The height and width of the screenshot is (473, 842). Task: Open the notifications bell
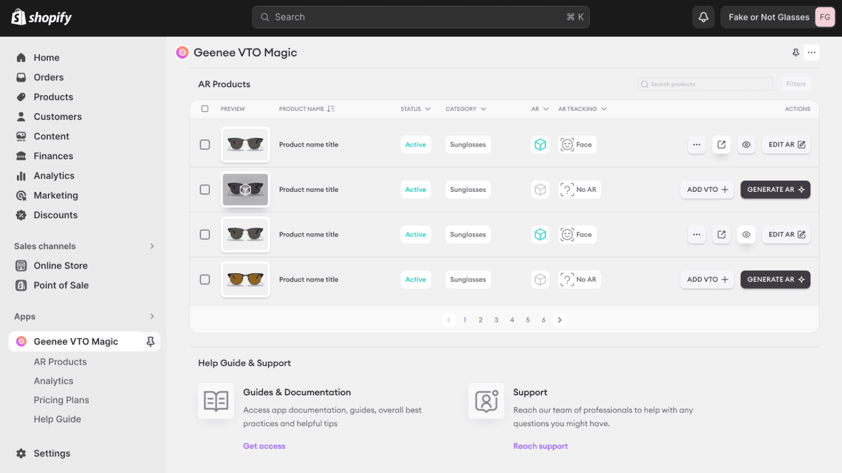(x=703, y=17)
